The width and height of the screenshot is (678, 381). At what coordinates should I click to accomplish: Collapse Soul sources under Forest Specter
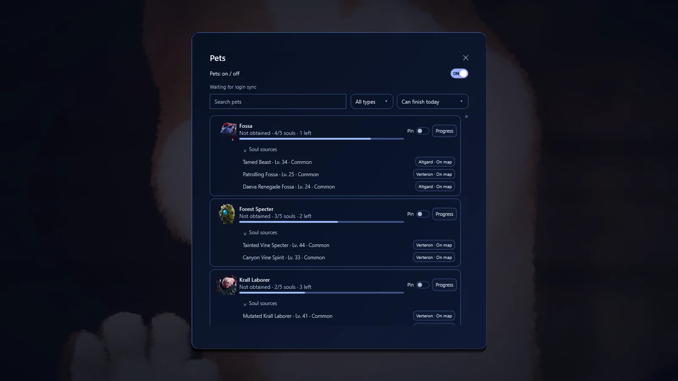coord(260,232)
